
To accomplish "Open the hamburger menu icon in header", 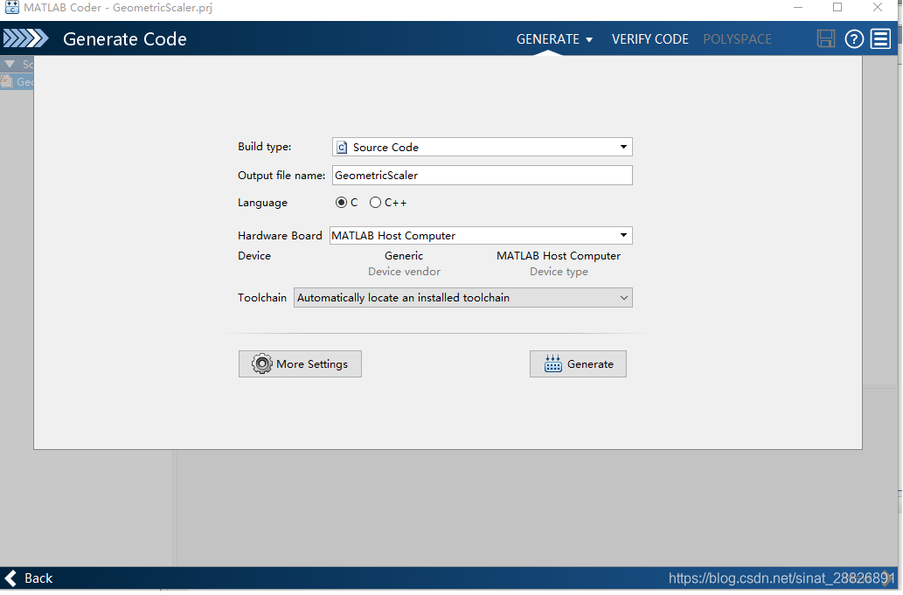I will pos(880,38).
